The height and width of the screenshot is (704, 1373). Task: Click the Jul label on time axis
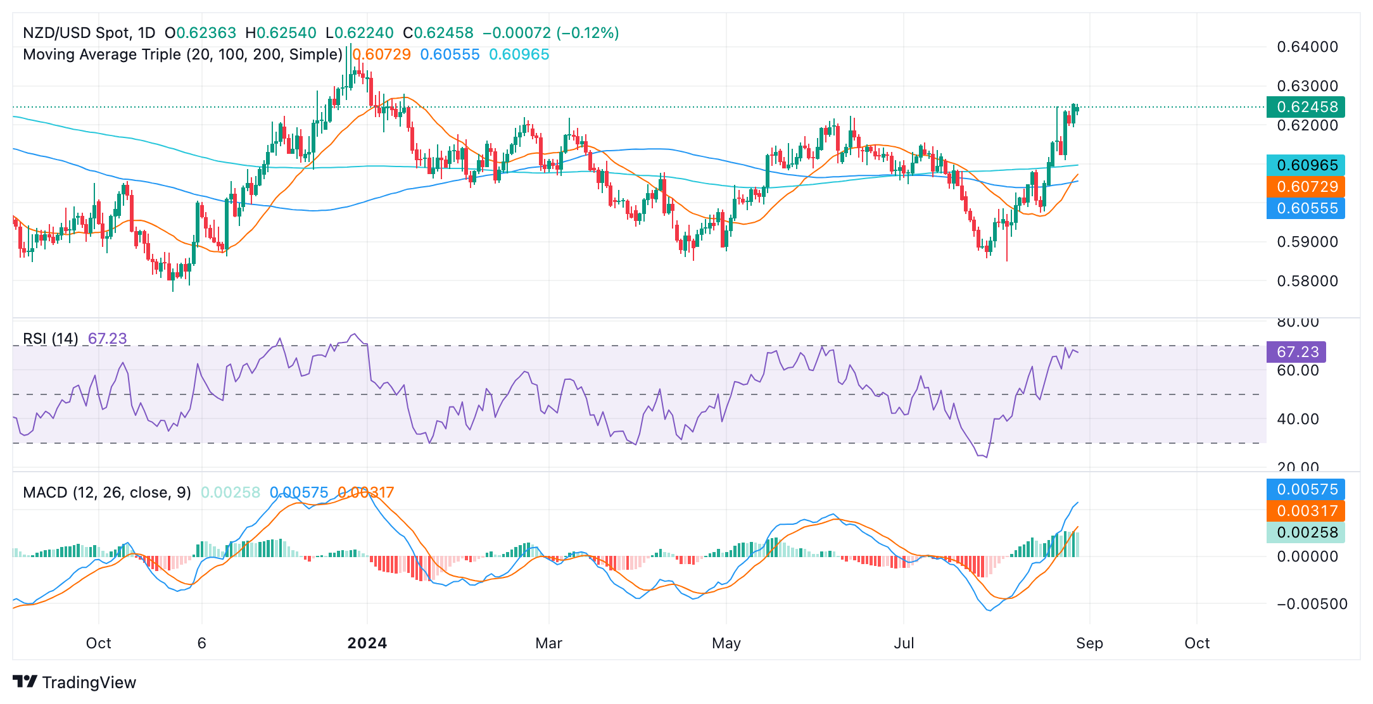click(x=904, y=643)
